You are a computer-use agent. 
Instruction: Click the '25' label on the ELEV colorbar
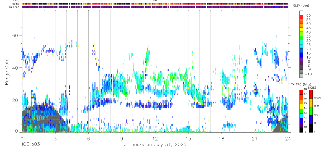tap(308, 45)
